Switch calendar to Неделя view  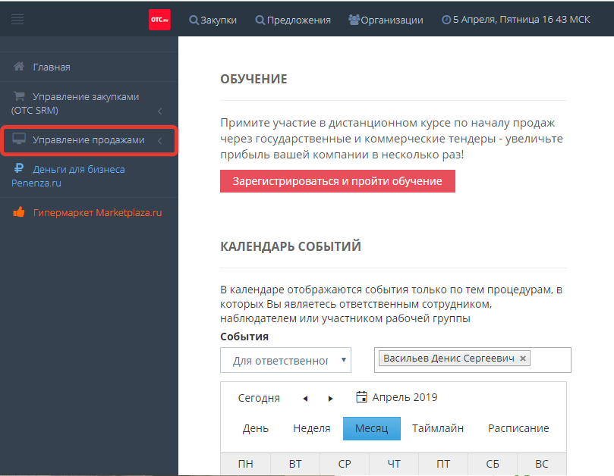(311, 428)
